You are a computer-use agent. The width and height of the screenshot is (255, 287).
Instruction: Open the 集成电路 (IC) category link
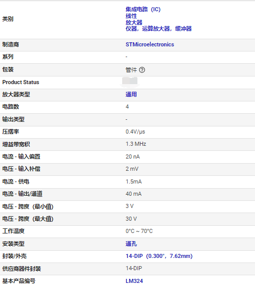coord(143,9)
